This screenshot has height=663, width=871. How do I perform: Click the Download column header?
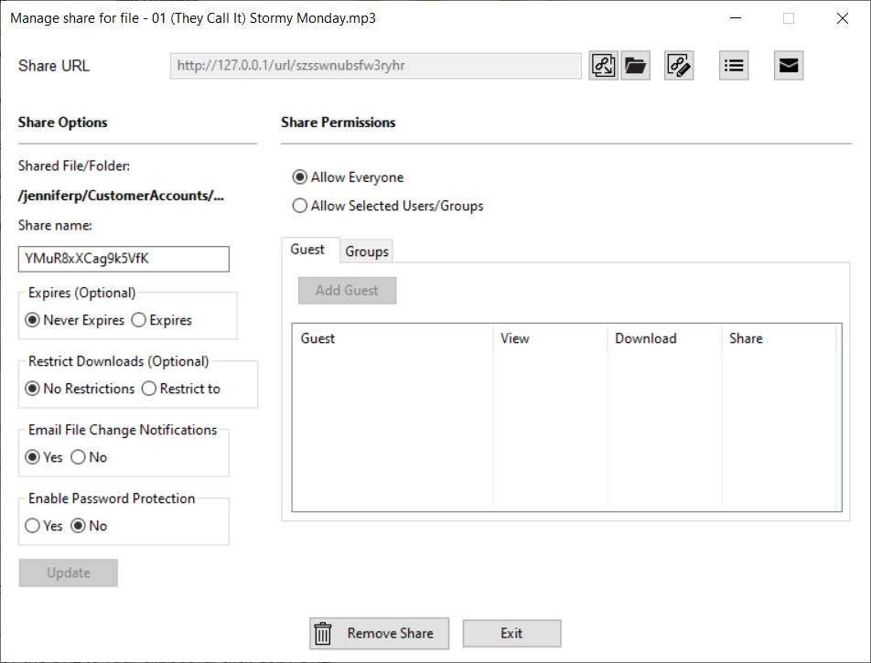645,338
